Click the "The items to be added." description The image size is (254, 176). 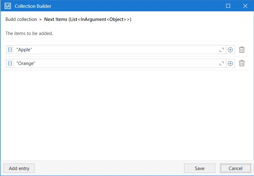(x=29, y=33)
